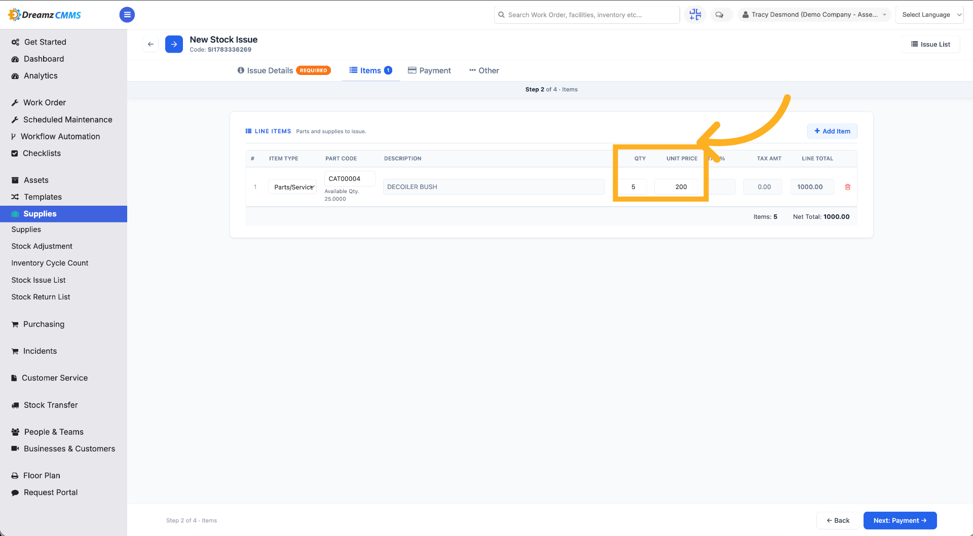The width and height of the screenshot is (973, 536).
Task: Open the chat messages icon
Action: [720, 15]
